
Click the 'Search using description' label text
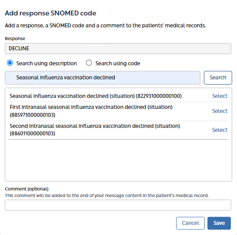coord(46,63)
